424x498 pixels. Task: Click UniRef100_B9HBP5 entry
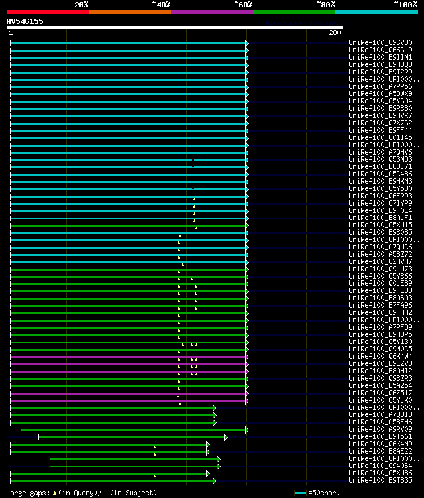380,335
